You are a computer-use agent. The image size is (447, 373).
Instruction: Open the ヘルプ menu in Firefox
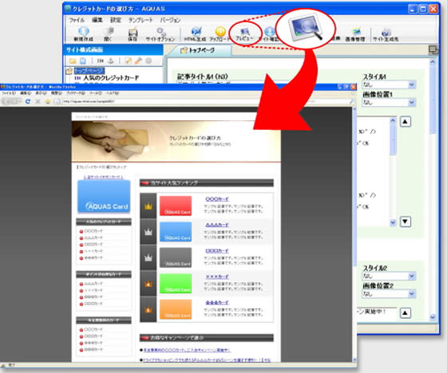[x=113, y=93]
